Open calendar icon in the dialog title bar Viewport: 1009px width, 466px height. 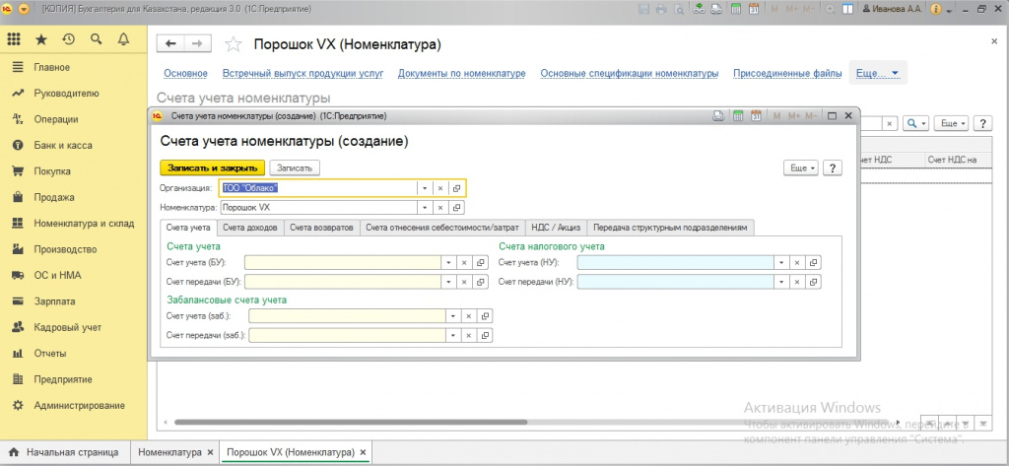click(756, 116)
